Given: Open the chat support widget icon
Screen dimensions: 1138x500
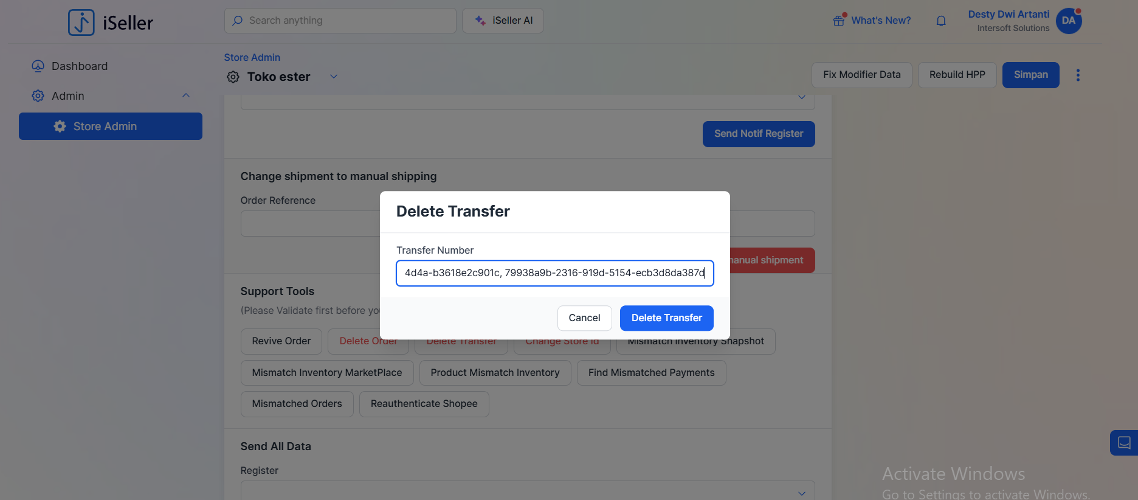Looking at the screenshot, I should coord(1124,443).
